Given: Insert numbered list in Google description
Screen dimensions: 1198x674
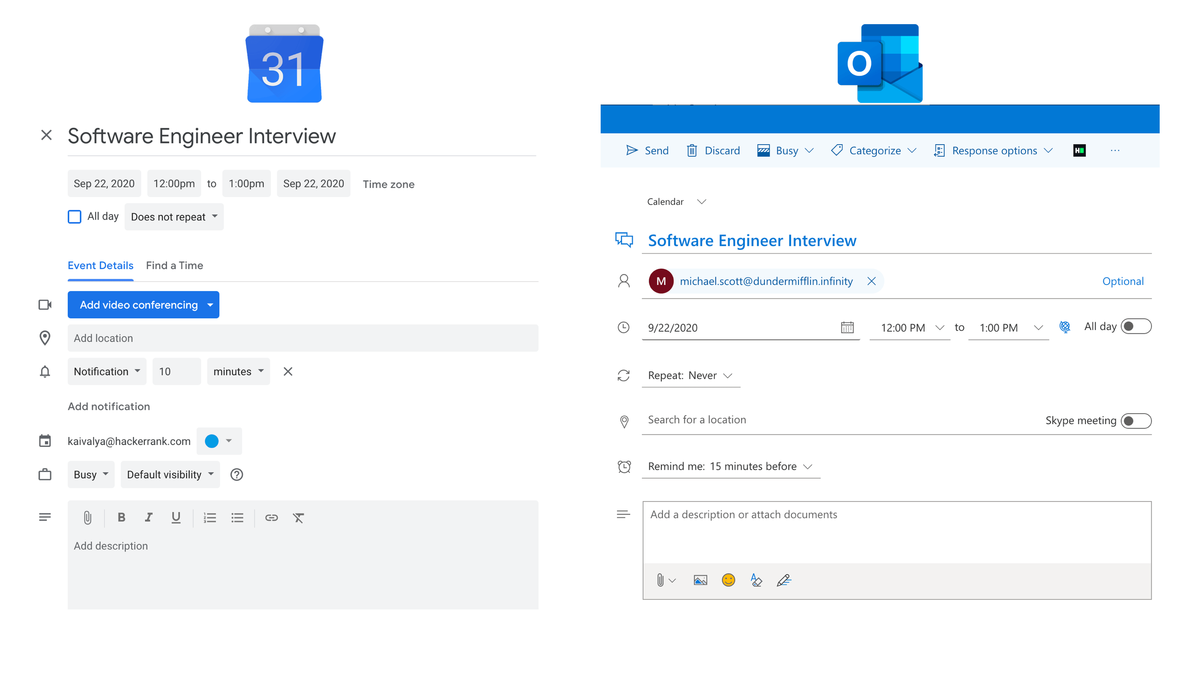Looking at the screenshot, I should click(210, 518).
